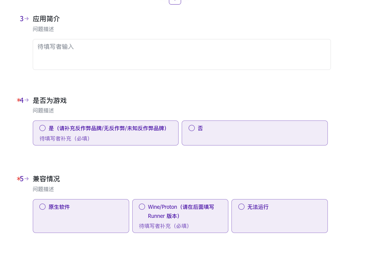
Task: Select the 否 radio option
Action: [x=192, y=128]
